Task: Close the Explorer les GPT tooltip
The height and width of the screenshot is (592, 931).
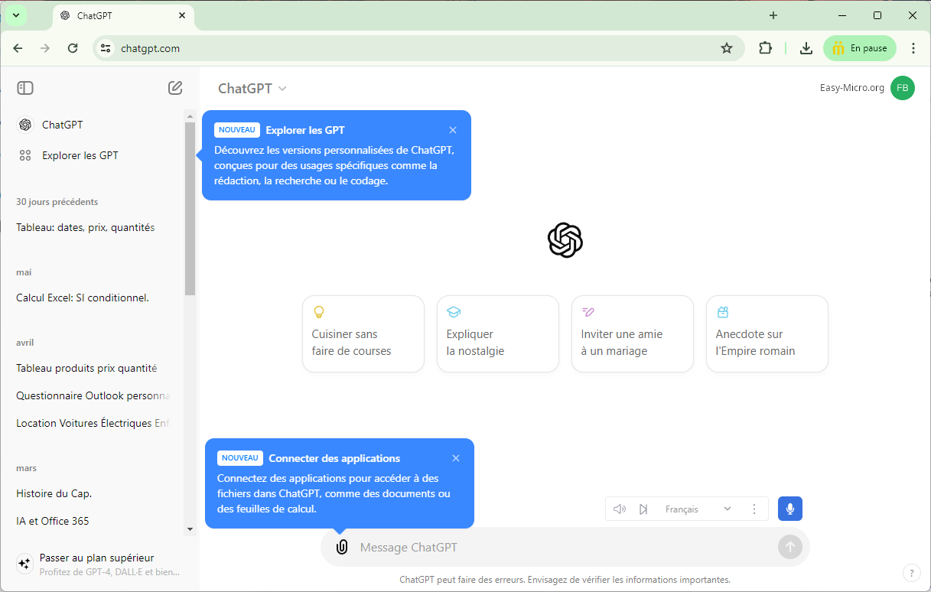Action: click(x=453, y=130)
